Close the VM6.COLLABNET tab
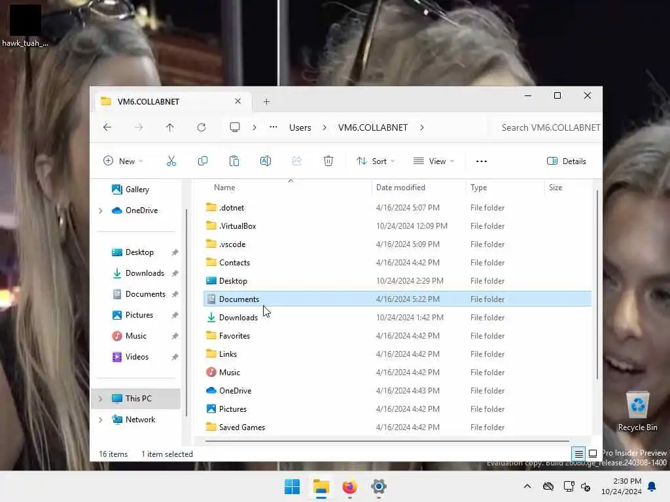The width and height of the screenshot is (670, 502). [238, 101]
